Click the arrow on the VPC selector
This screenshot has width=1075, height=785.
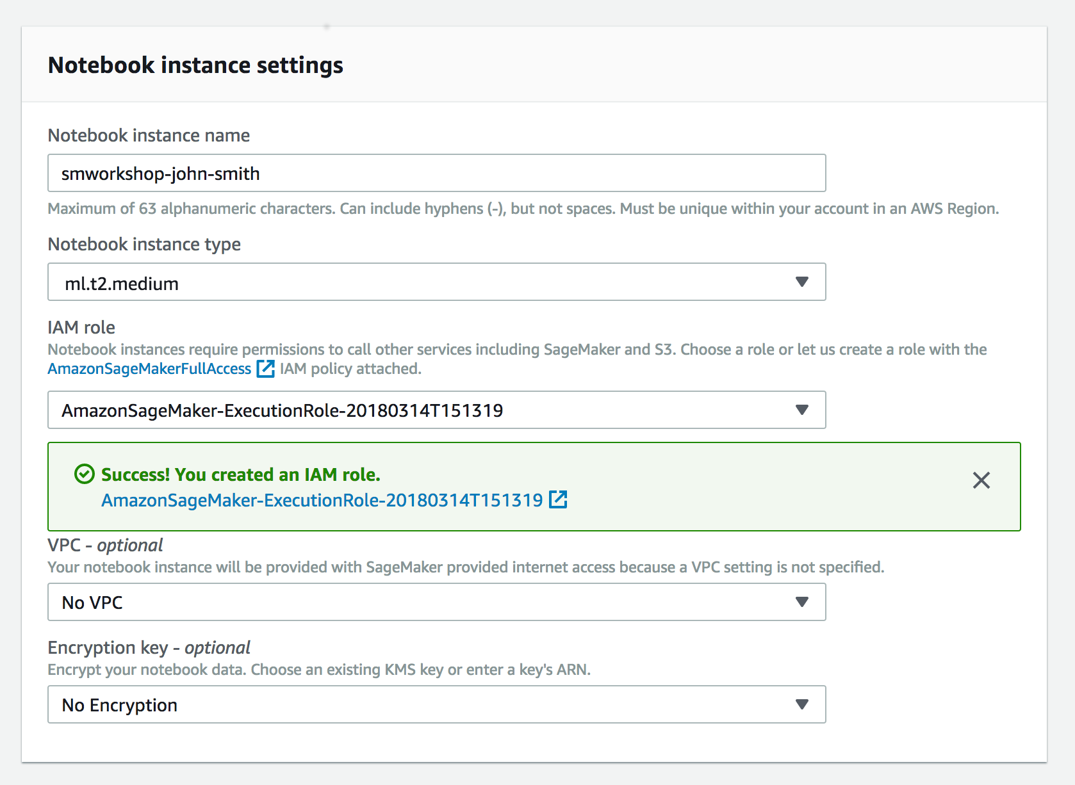point(801,602)
